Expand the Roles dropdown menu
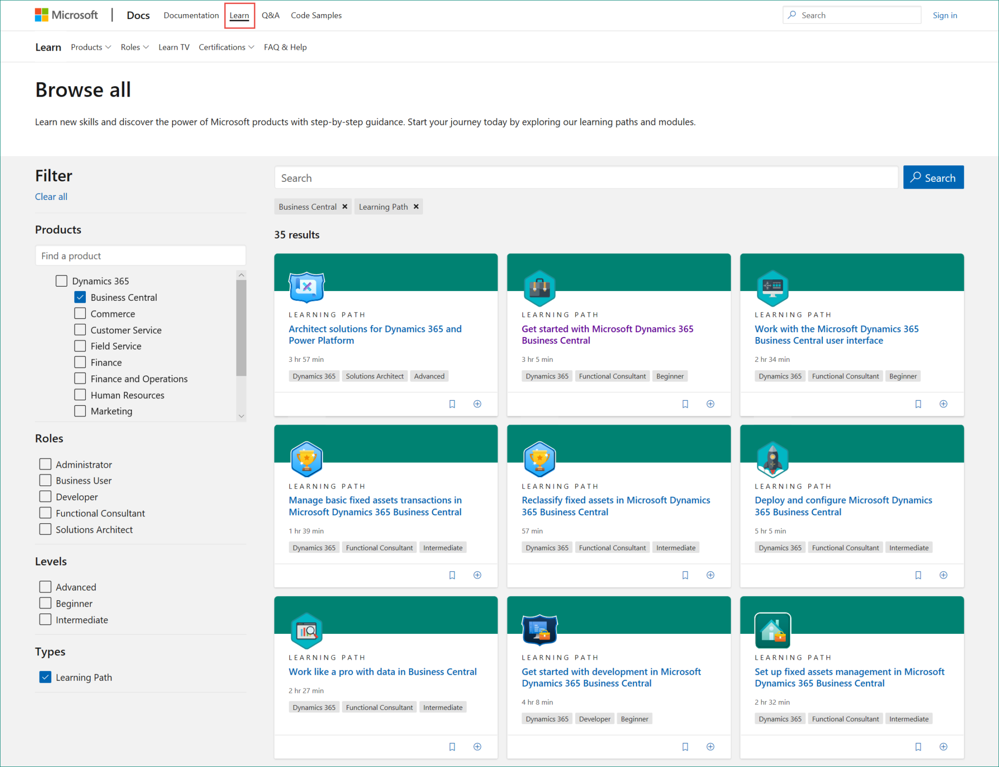This screenshot has width=999, height=767. coord(135,47)
